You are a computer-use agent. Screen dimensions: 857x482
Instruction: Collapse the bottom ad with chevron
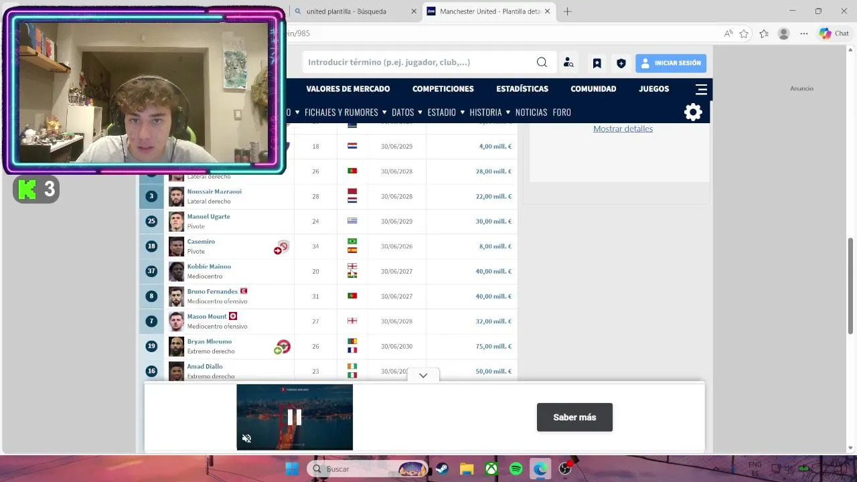click(x=423, y=376)
